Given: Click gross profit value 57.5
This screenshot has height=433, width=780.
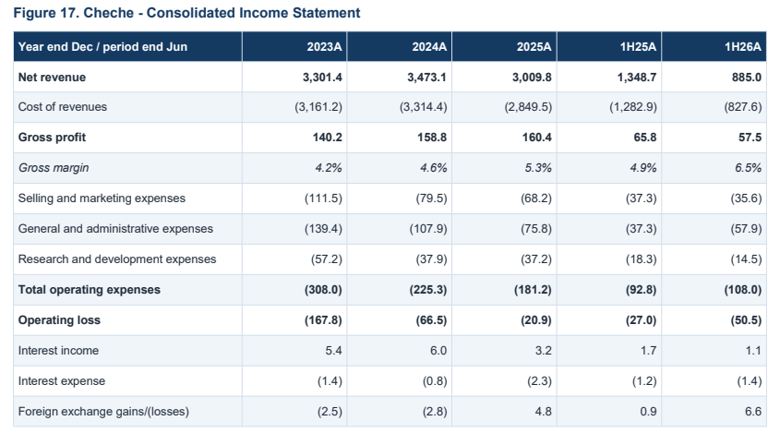Looking at the screenshot, I should 750,138.
